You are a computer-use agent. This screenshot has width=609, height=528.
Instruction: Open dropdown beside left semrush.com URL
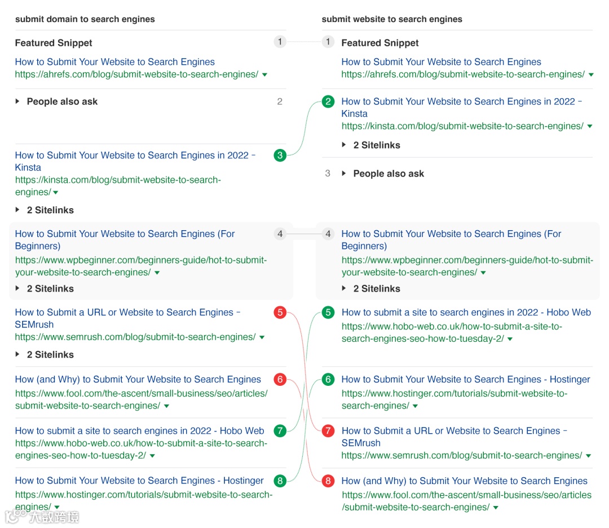point(262,337)
